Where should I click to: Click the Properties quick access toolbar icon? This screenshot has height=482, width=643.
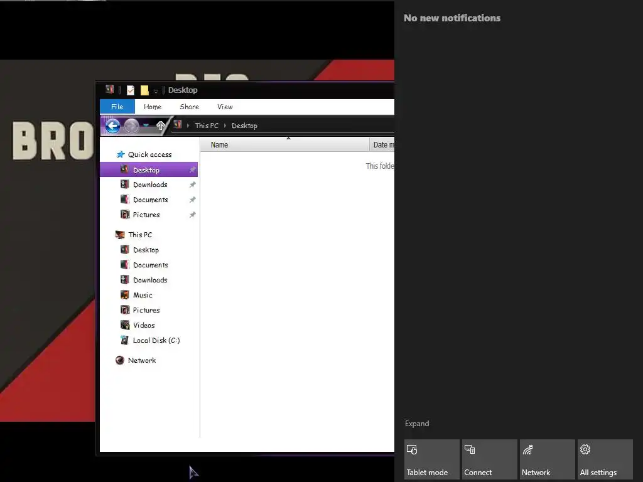pyautogui.click(x=131, y=90)
